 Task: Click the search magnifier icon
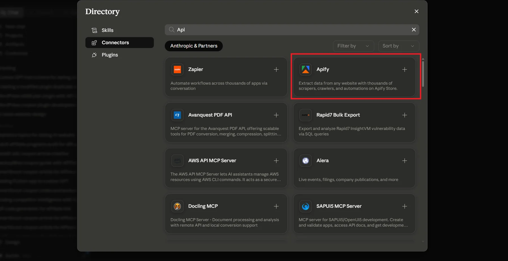[171, 30]
